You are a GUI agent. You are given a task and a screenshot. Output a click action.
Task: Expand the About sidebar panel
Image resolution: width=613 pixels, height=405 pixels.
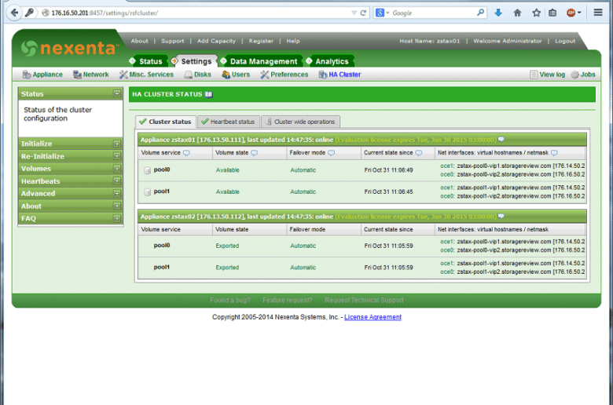(x=116, y=206)
